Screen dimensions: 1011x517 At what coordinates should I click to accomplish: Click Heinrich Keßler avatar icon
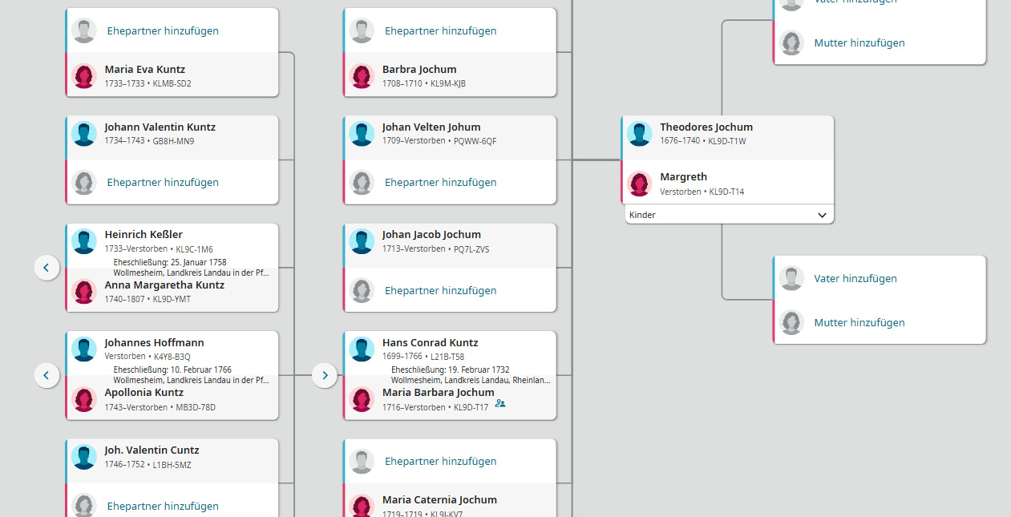(84, 241)
